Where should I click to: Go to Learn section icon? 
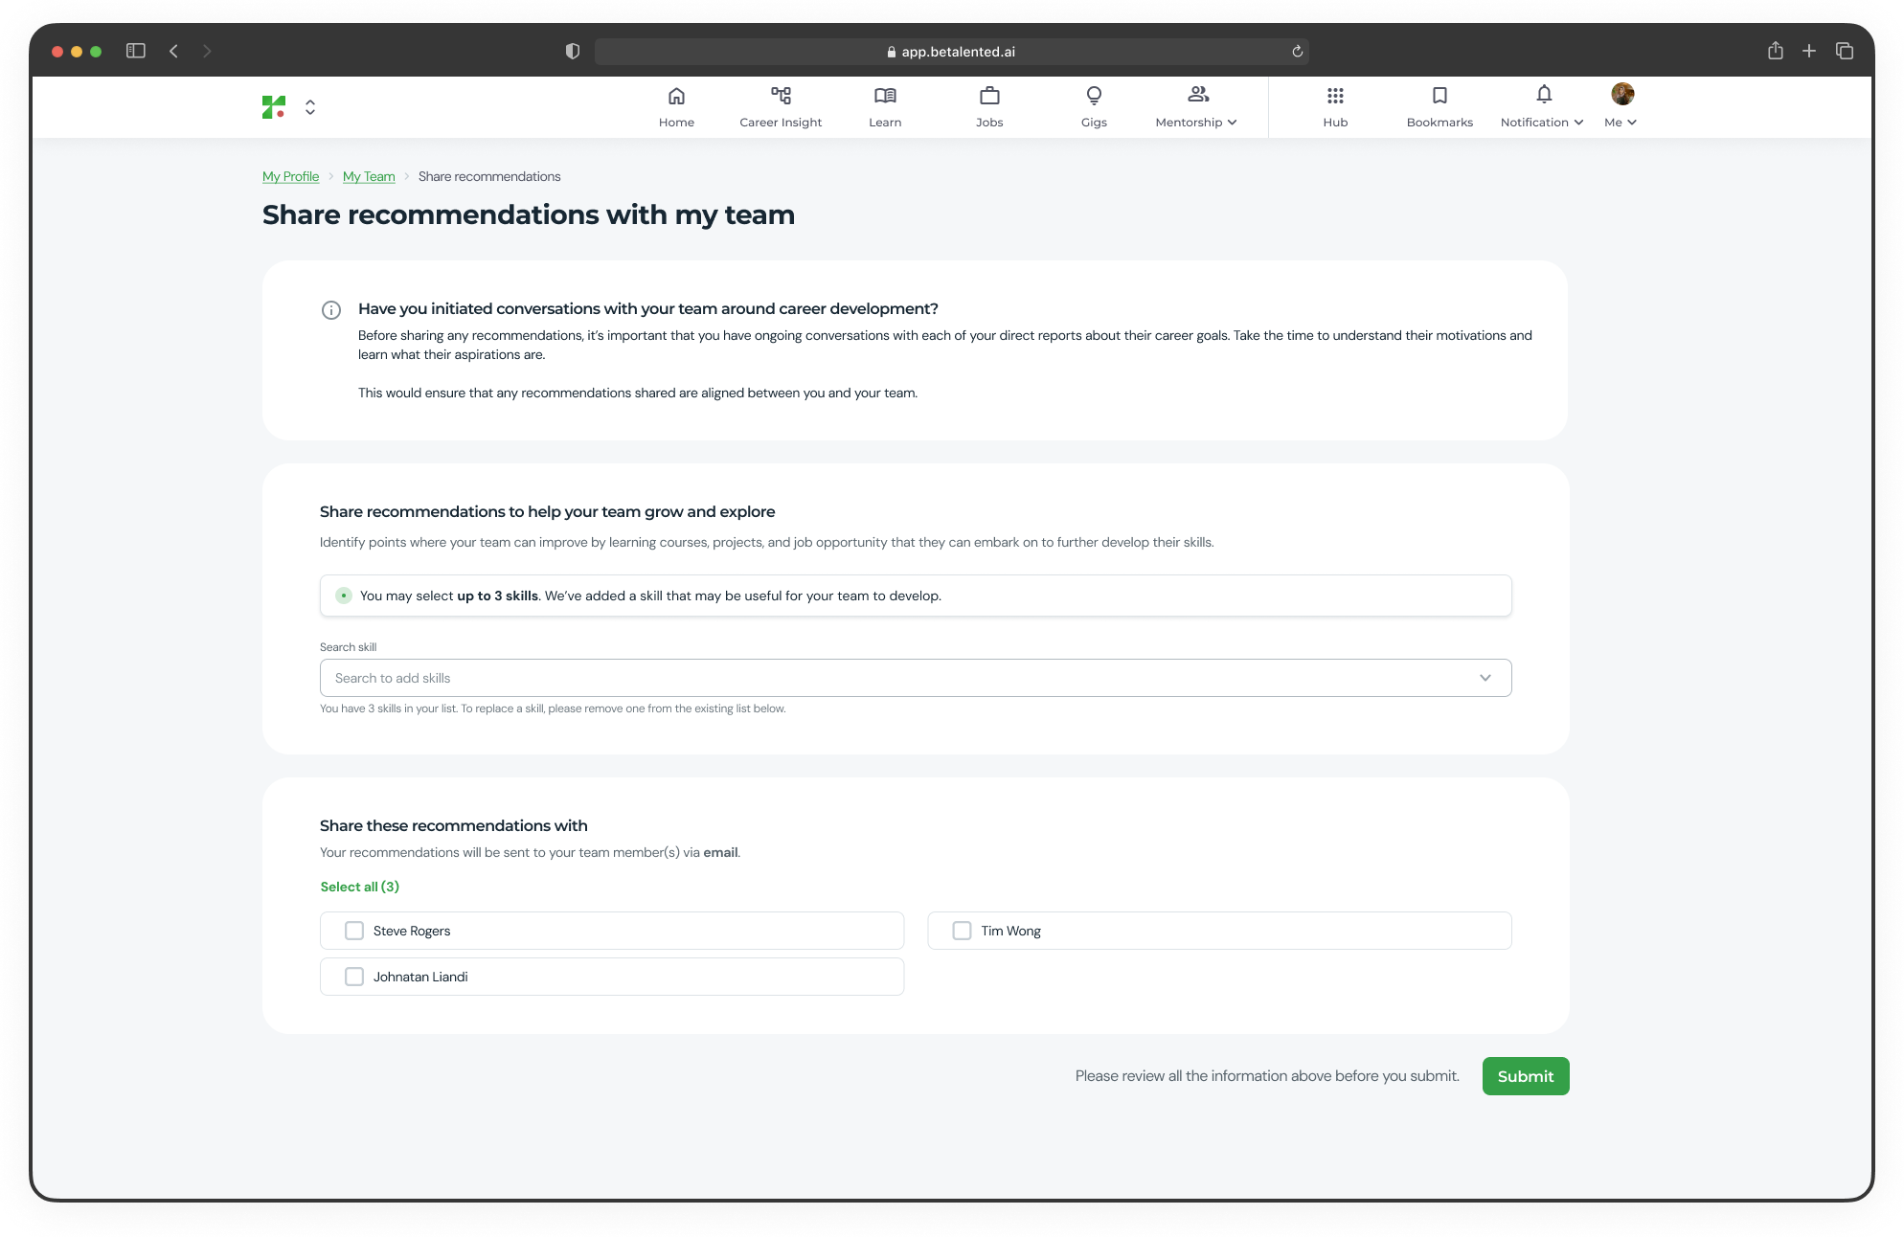tap(885, 96)
